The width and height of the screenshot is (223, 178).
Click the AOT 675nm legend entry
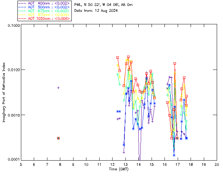tap(49, 11)
